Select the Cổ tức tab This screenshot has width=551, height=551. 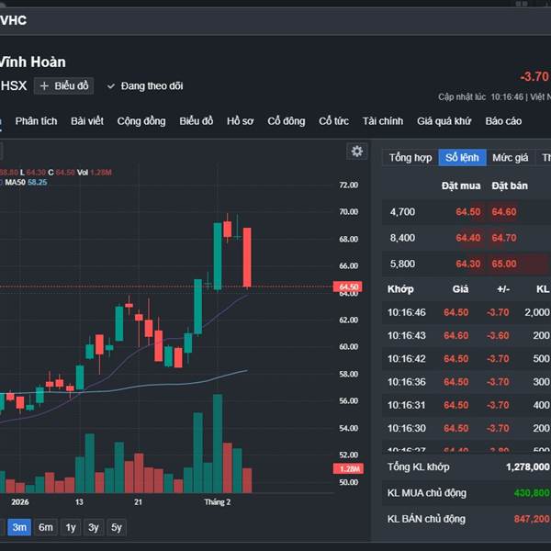334,121
